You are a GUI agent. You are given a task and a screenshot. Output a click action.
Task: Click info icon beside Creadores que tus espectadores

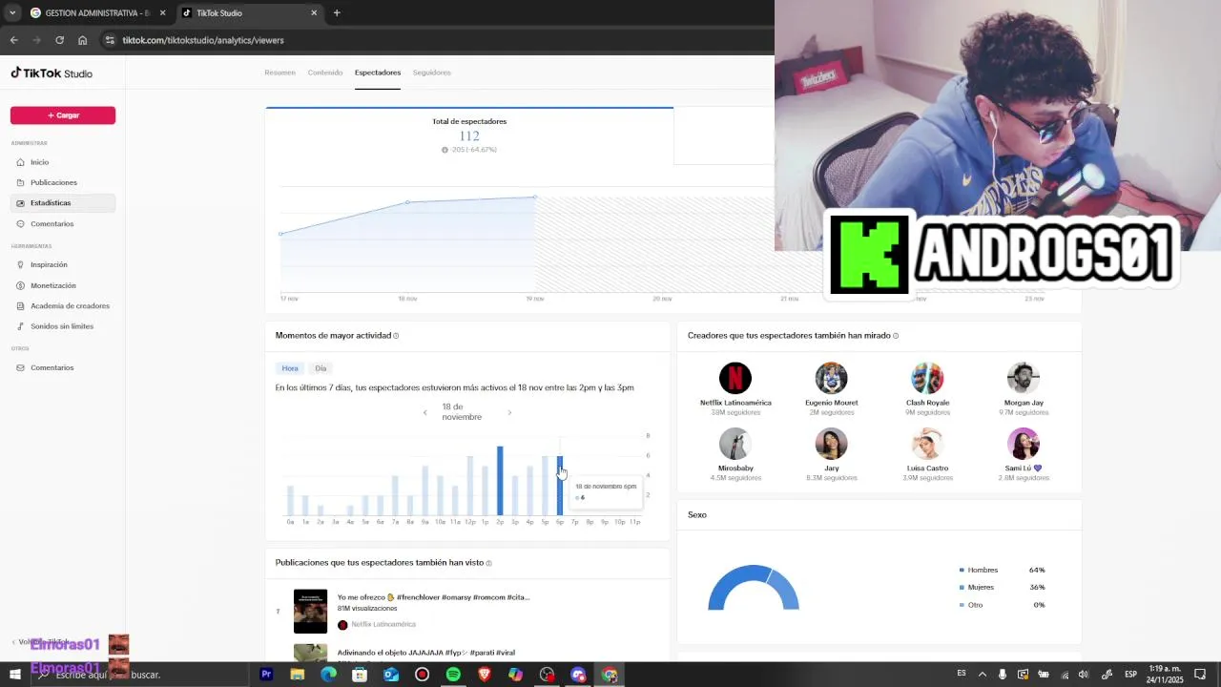point(896,336)
